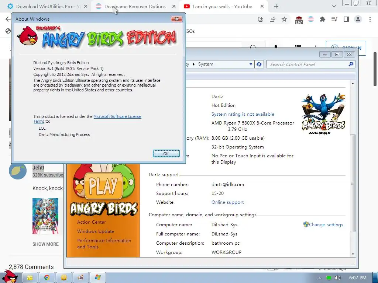This screenshot has height=283, width=378.
Task: Expand the address bar history dropdown arrow
Action: 251,64
